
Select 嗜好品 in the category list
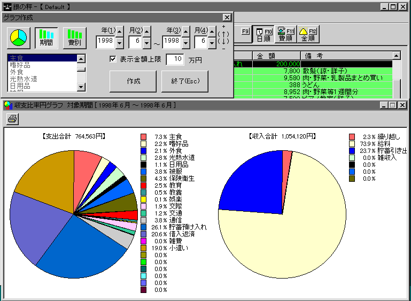click(x=42, y=65)
